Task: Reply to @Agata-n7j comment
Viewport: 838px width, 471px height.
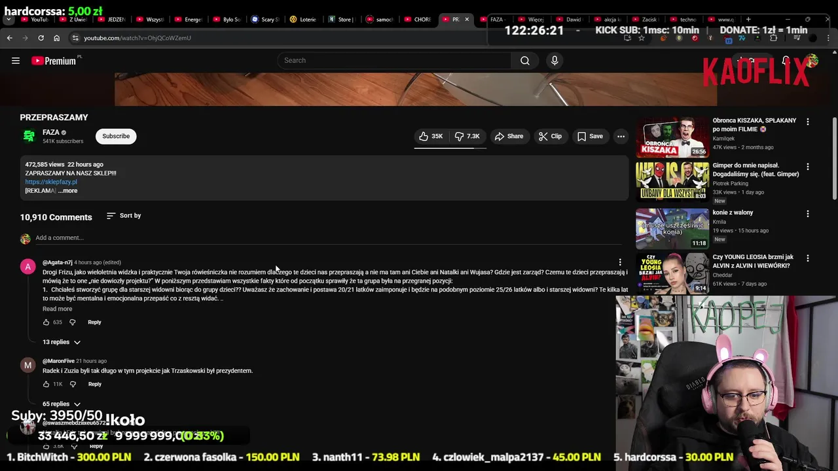Action: tap(94, 322)
